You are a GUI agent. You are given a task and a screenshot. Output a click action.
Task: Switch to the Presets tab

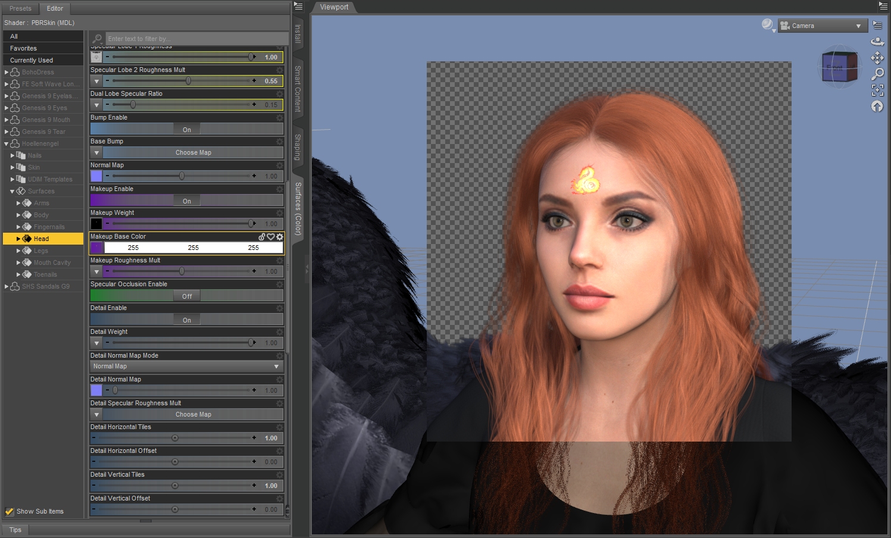pyautogui.click(x=20, y=8)
